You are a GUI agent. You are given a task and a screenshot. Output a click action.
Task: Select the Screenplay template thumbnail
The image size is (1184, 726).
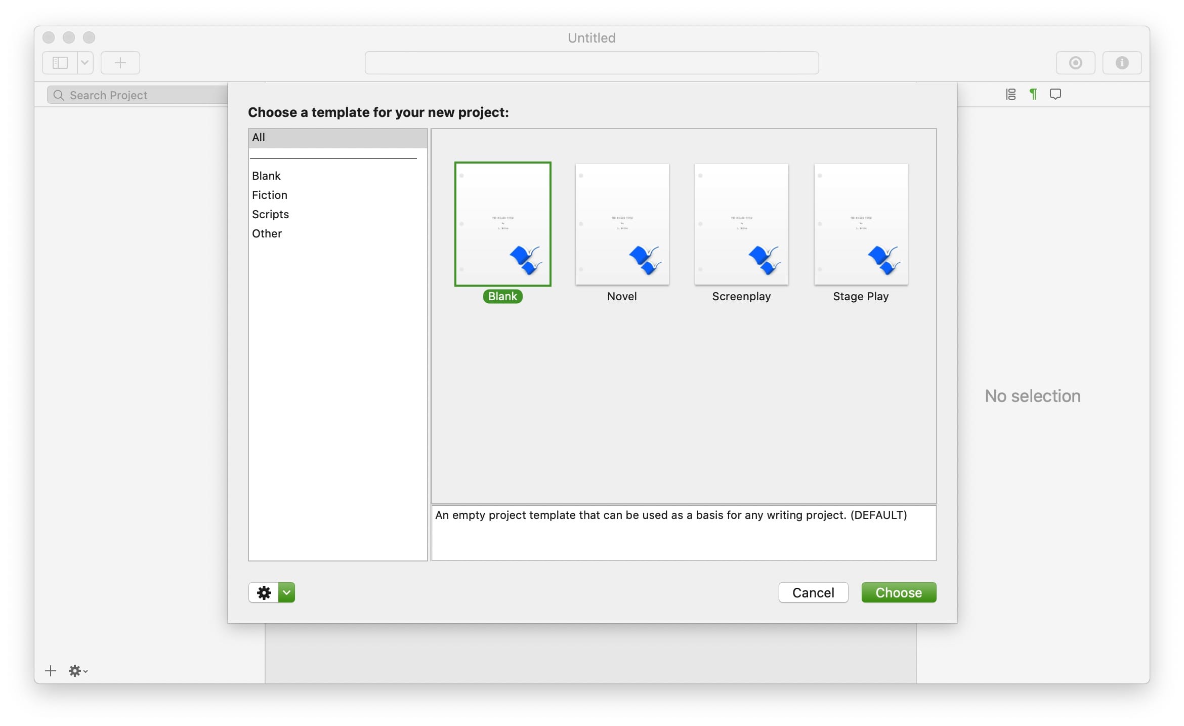click(x=741, y=224)
